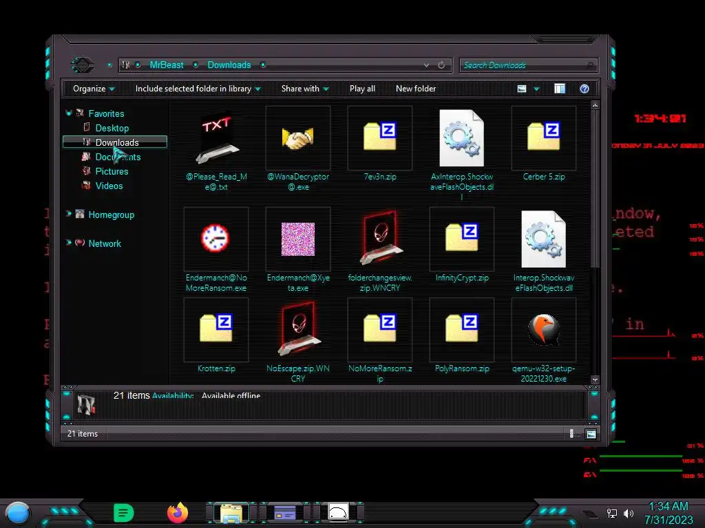Open the @Please_Read_Me@.txt file icon
The width and height of the screenshot is (705, 528).
pos(216,137)
